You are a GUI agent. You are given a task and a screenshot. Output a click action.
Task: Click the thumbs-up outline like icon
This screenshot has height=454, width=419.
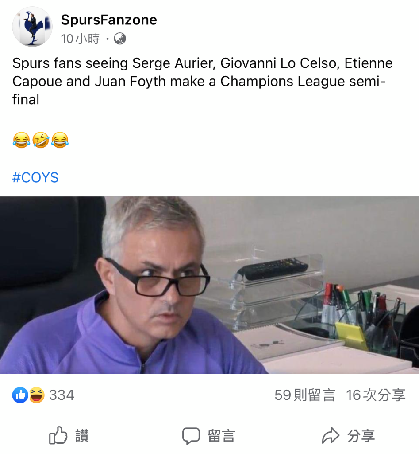[58, 435]
